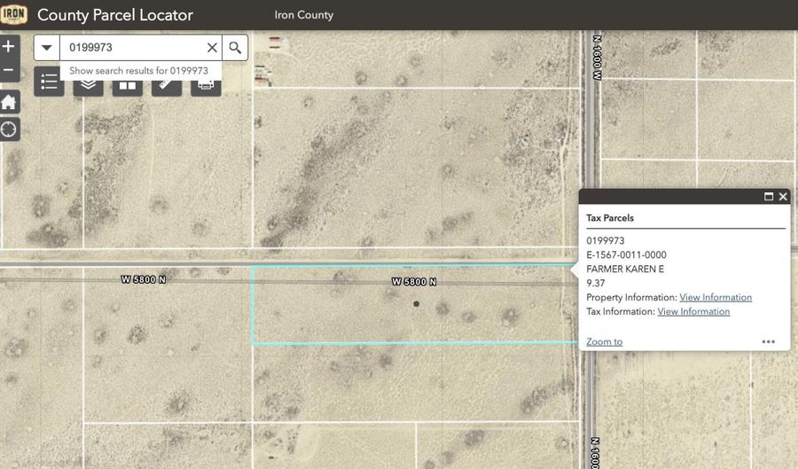
Task: Zoom in on the map
Action: 9,46
